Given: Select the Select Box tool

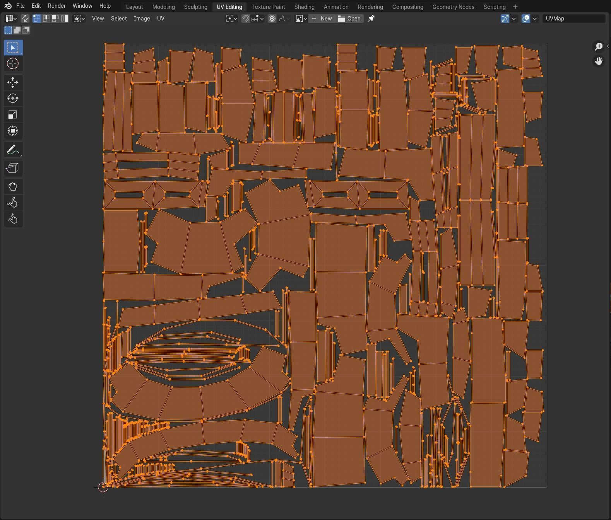Looking at the screenshot, I should pos(13,48).
